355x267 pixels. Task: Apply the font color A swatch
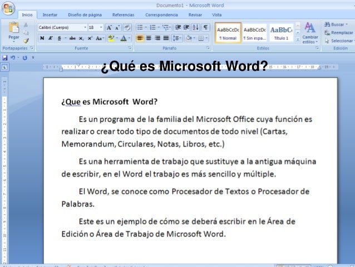click(x=124, y=38)
